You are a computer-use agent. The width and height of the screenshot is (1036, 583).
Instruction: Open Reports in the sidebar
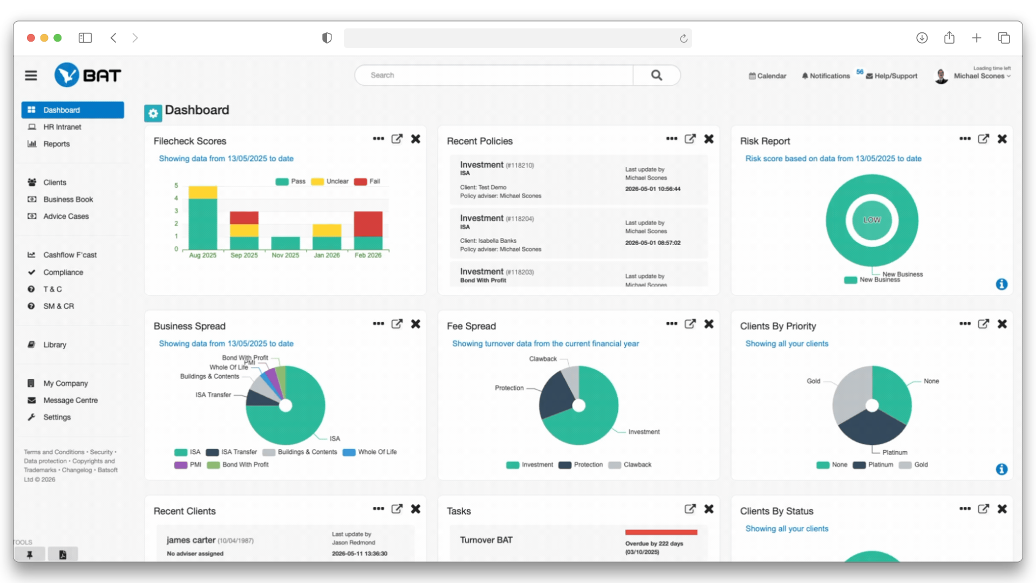click(x=56, y=144)
